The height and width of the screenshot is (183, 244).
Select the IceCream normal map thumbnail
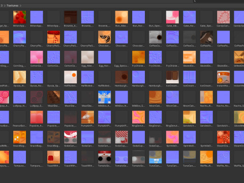coord(190,77)
